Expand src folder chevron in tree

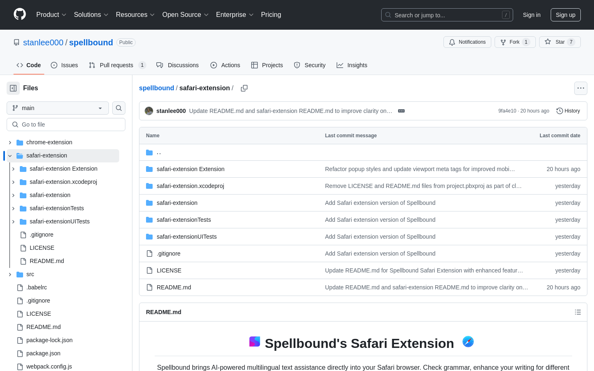point(10,274)
